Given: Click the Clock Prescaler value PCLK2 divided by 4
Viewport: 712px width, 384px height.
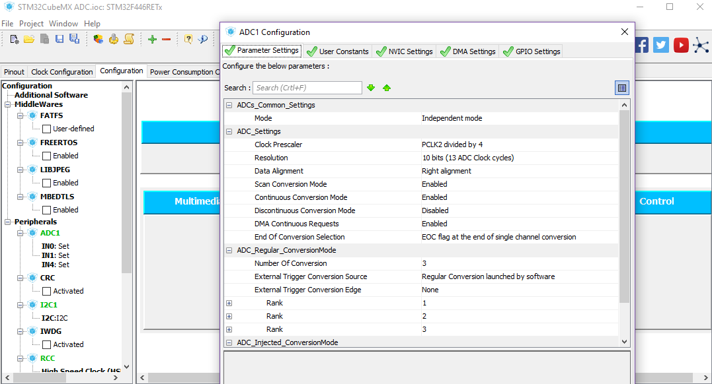Looking at the screenshot, I should 452,144.
